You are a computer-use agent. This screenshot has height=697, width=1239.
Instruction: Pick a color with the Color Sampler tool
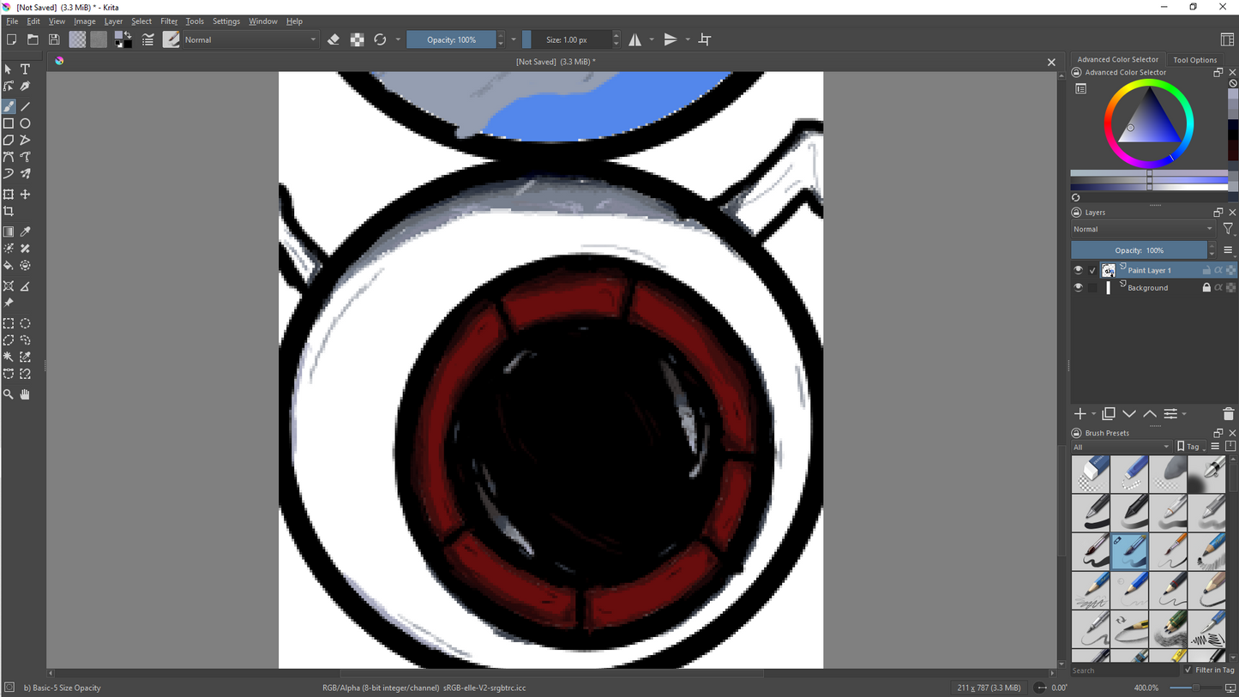click(x=25, y=231)
